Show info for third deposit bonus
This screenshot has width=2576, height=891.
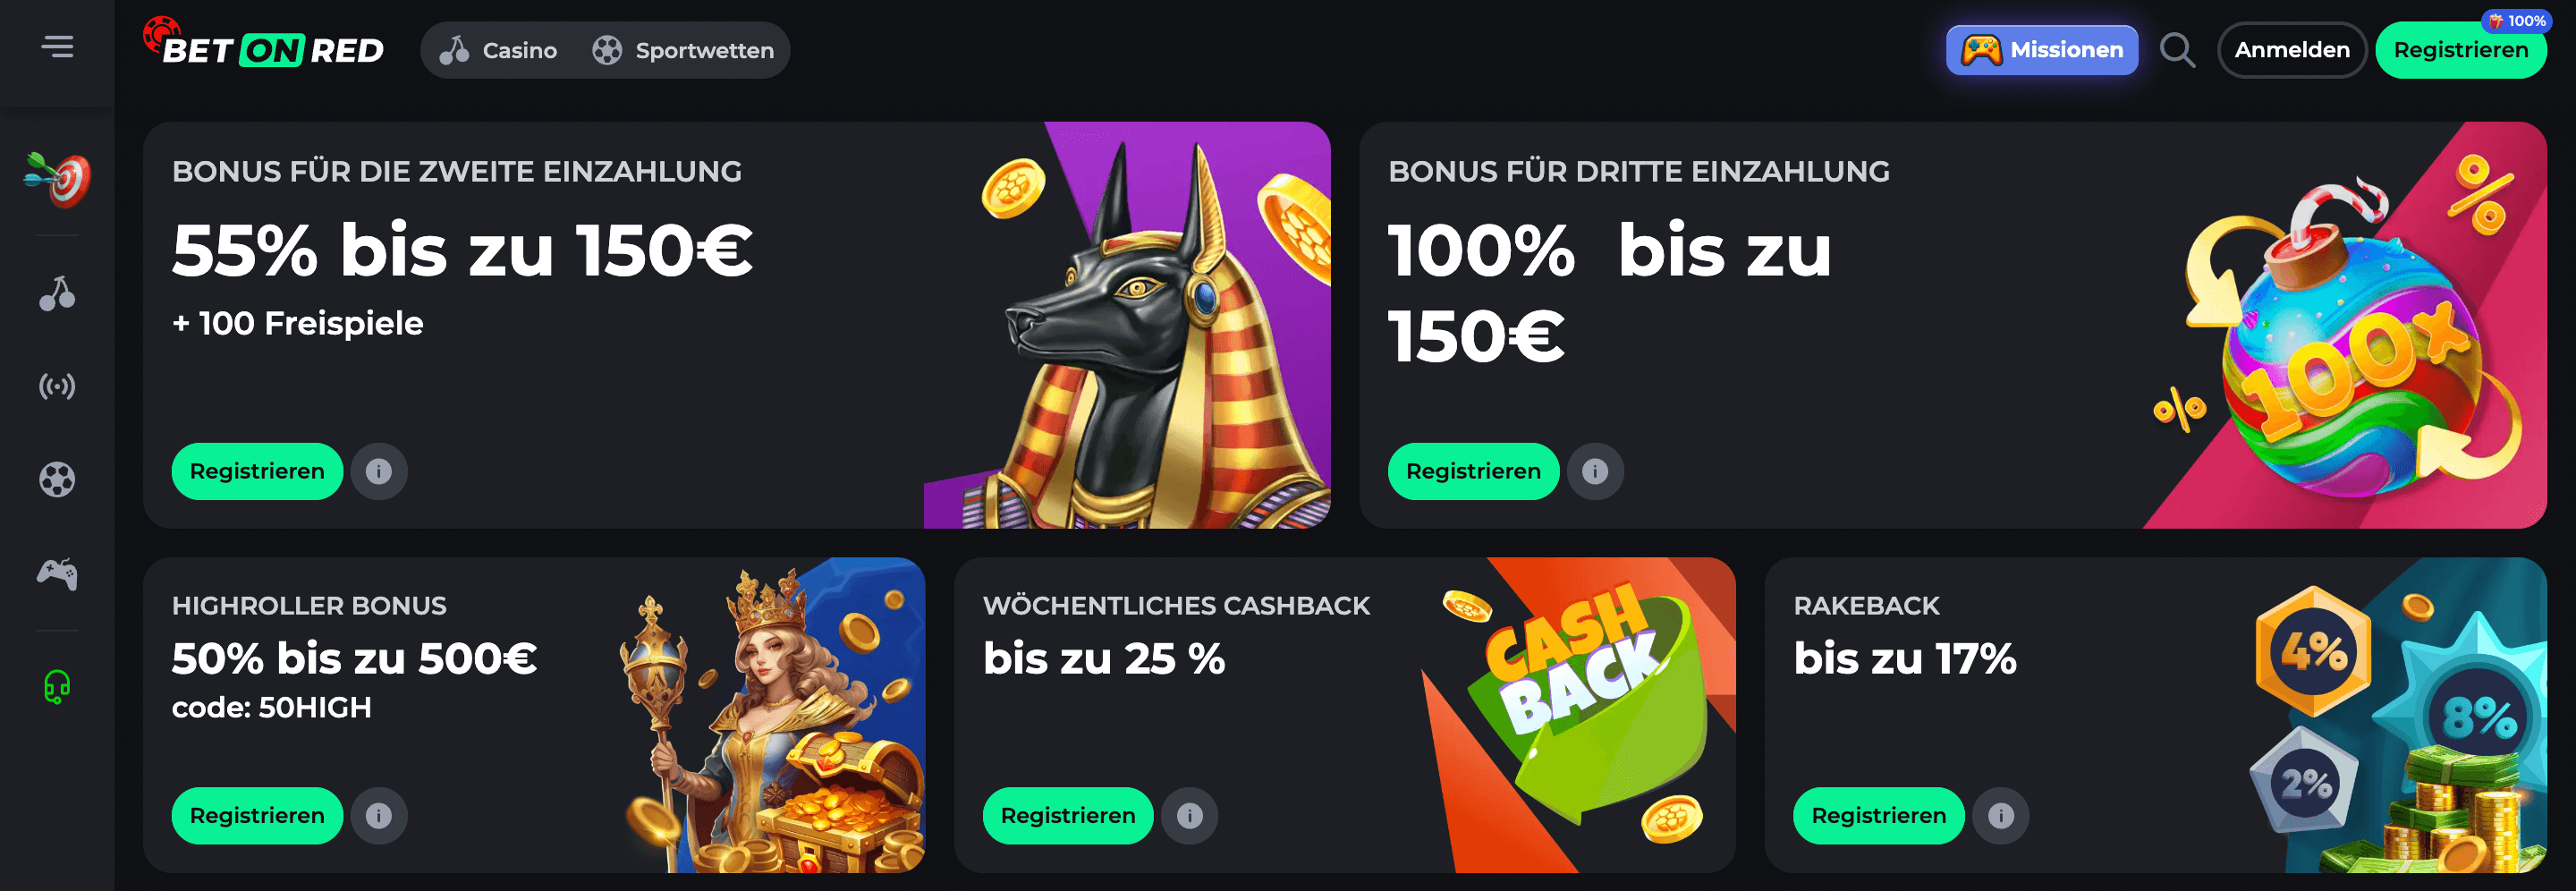pos(1595,471)
